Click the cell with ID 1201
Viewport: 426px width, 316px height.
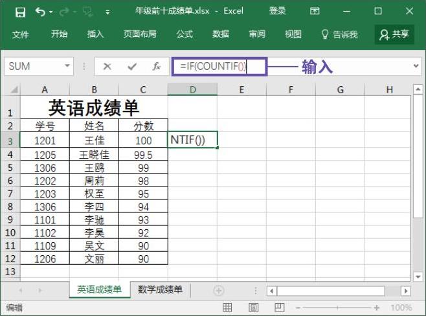(45, 141)
